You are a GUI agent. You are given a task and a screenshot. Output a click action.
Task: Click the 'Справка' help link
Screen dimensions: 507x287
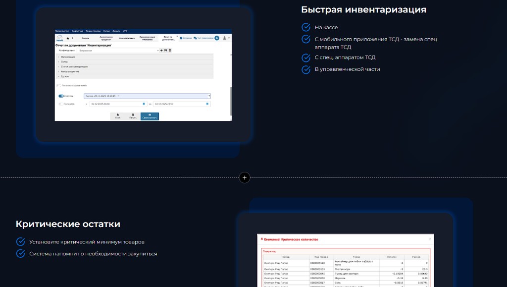tap(186, 38)
